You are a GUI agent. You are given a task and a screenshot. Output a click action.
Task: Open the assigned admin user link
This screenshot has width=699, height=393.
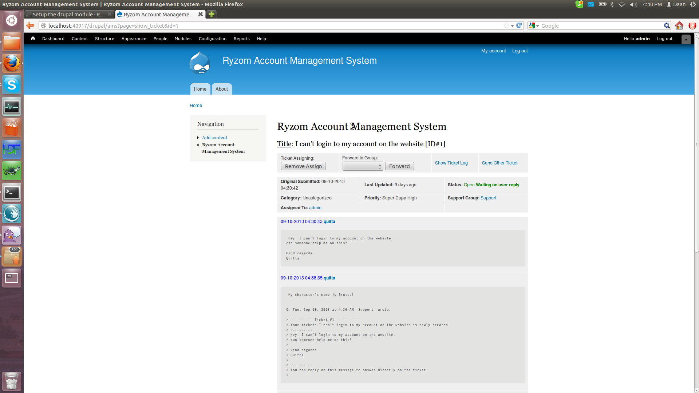[315, 208]
